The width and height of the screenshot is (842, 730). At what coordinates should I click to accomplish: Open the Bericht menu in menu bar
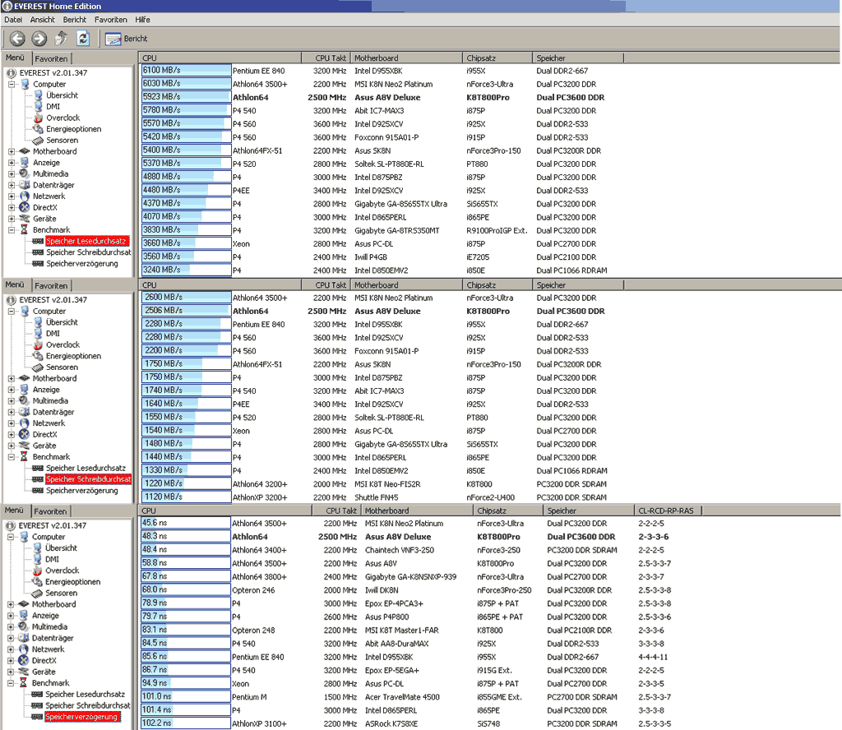tap(75, 20)
